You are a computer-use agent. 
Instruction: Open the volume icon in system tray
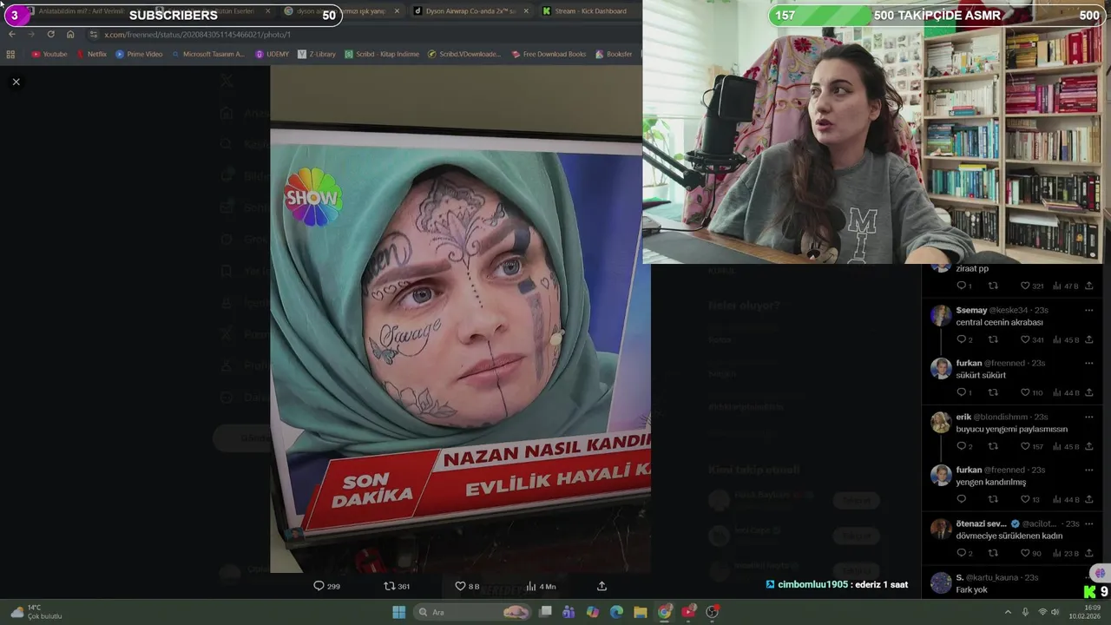pos(1055,612)
